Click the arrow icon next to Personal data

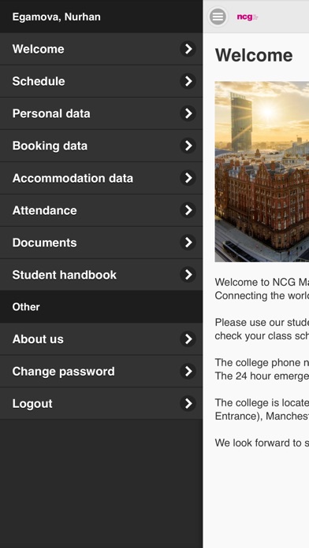coord(188,113)
